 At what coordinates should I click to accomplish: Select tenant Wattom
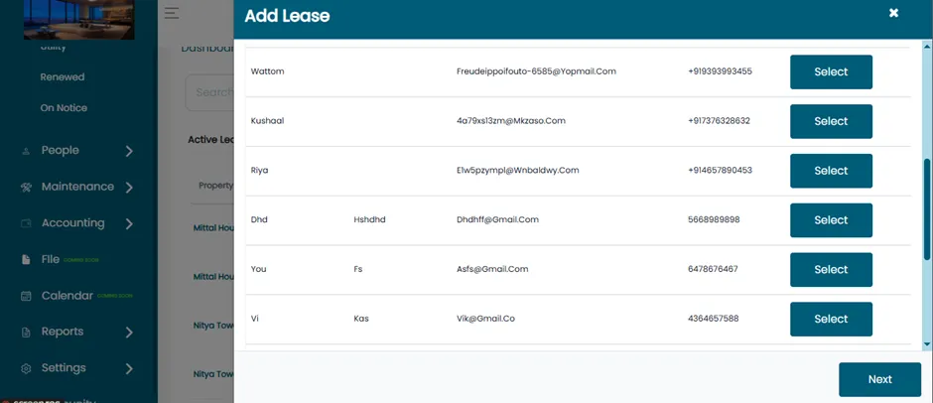[831, 72]
